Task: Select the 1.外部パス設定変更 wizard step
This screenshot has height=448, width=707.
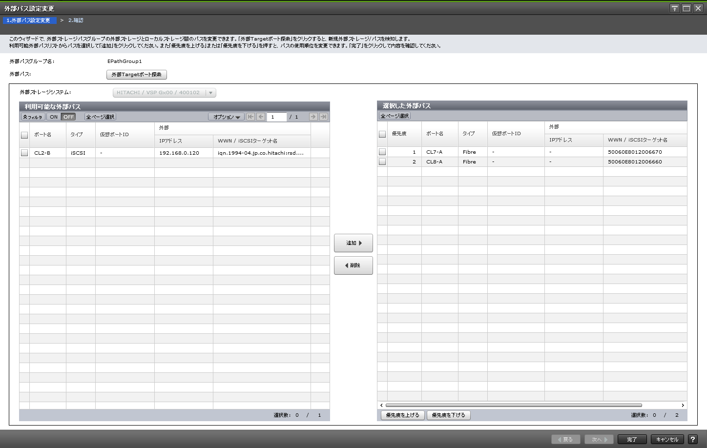Action: 29,20
